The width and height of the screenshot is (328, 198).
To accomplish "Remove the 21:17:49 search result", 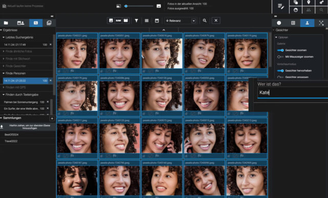I will [50, 45].
